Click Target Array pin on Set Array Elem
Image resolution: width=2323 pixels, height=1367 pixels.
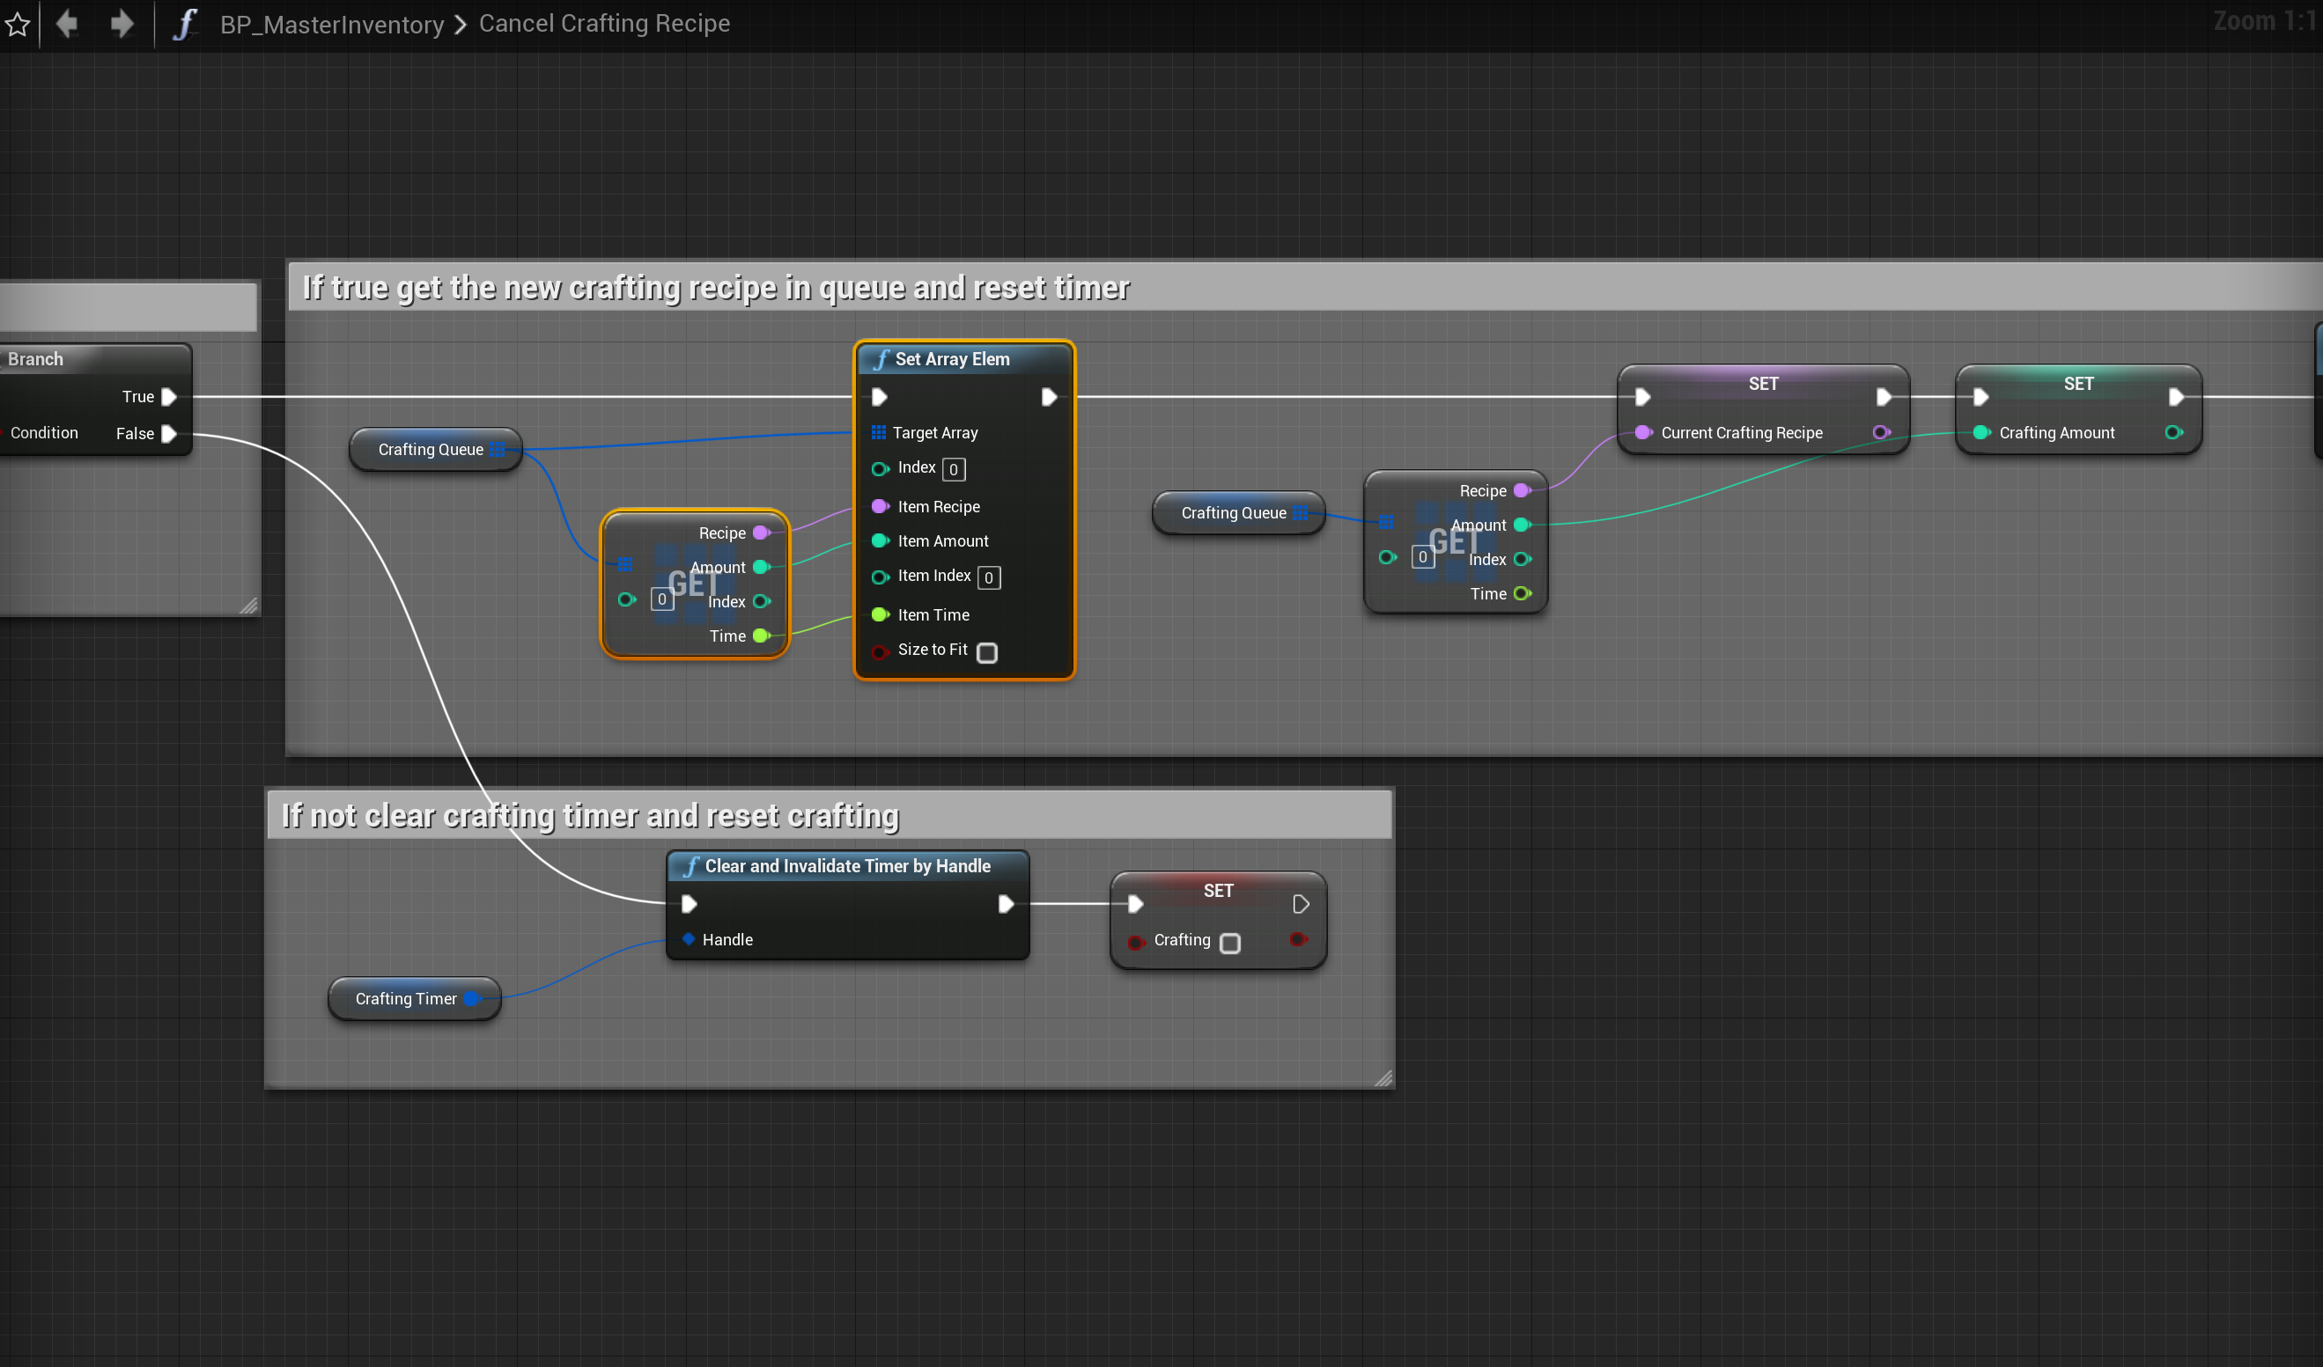pyautogui.click(x=879, y=433)
